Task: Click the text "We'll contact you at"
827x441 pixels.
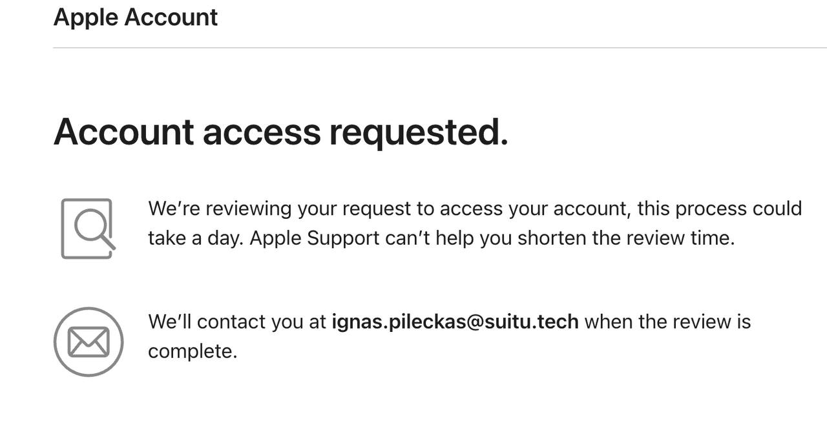Action: click(x=237, y=322)
